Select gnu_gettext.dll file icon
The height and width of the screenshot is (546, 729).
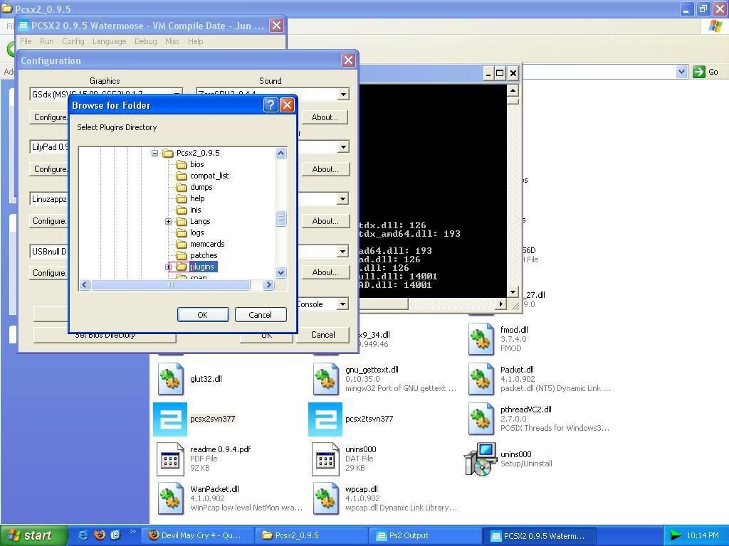pyautogui.click(x=325, y=380)
